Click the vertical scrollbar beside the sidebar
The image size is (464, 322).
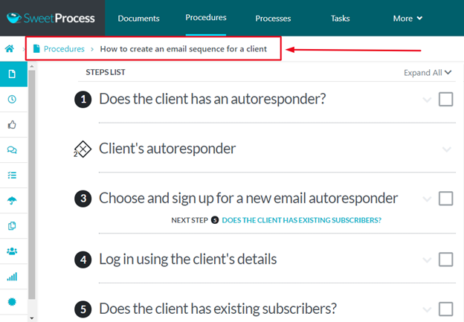click(31, 186)
